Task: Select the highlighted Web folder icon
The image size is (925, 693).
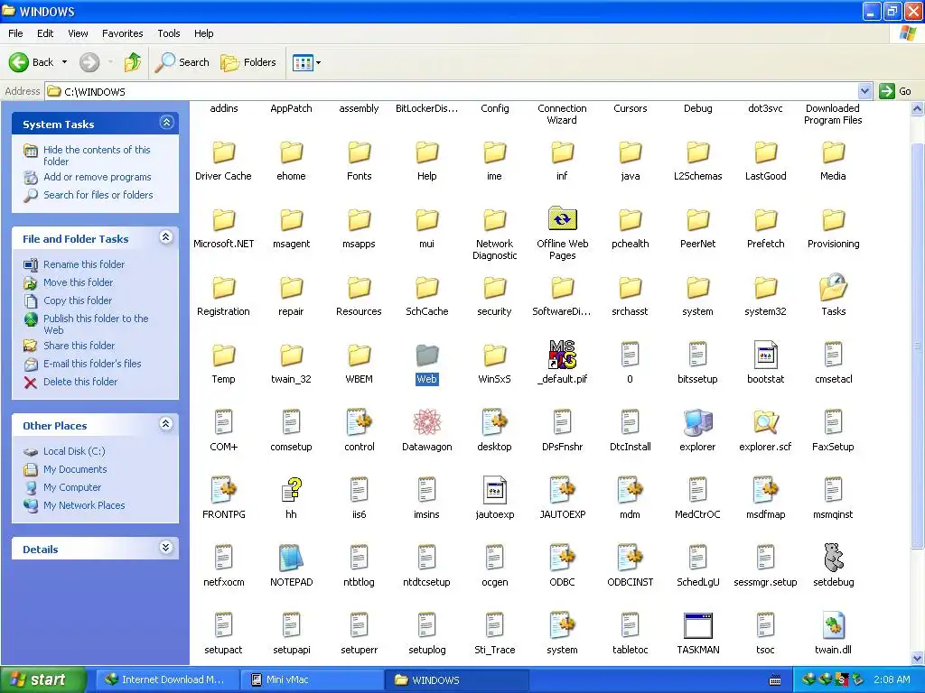Action: click(426, 354)
